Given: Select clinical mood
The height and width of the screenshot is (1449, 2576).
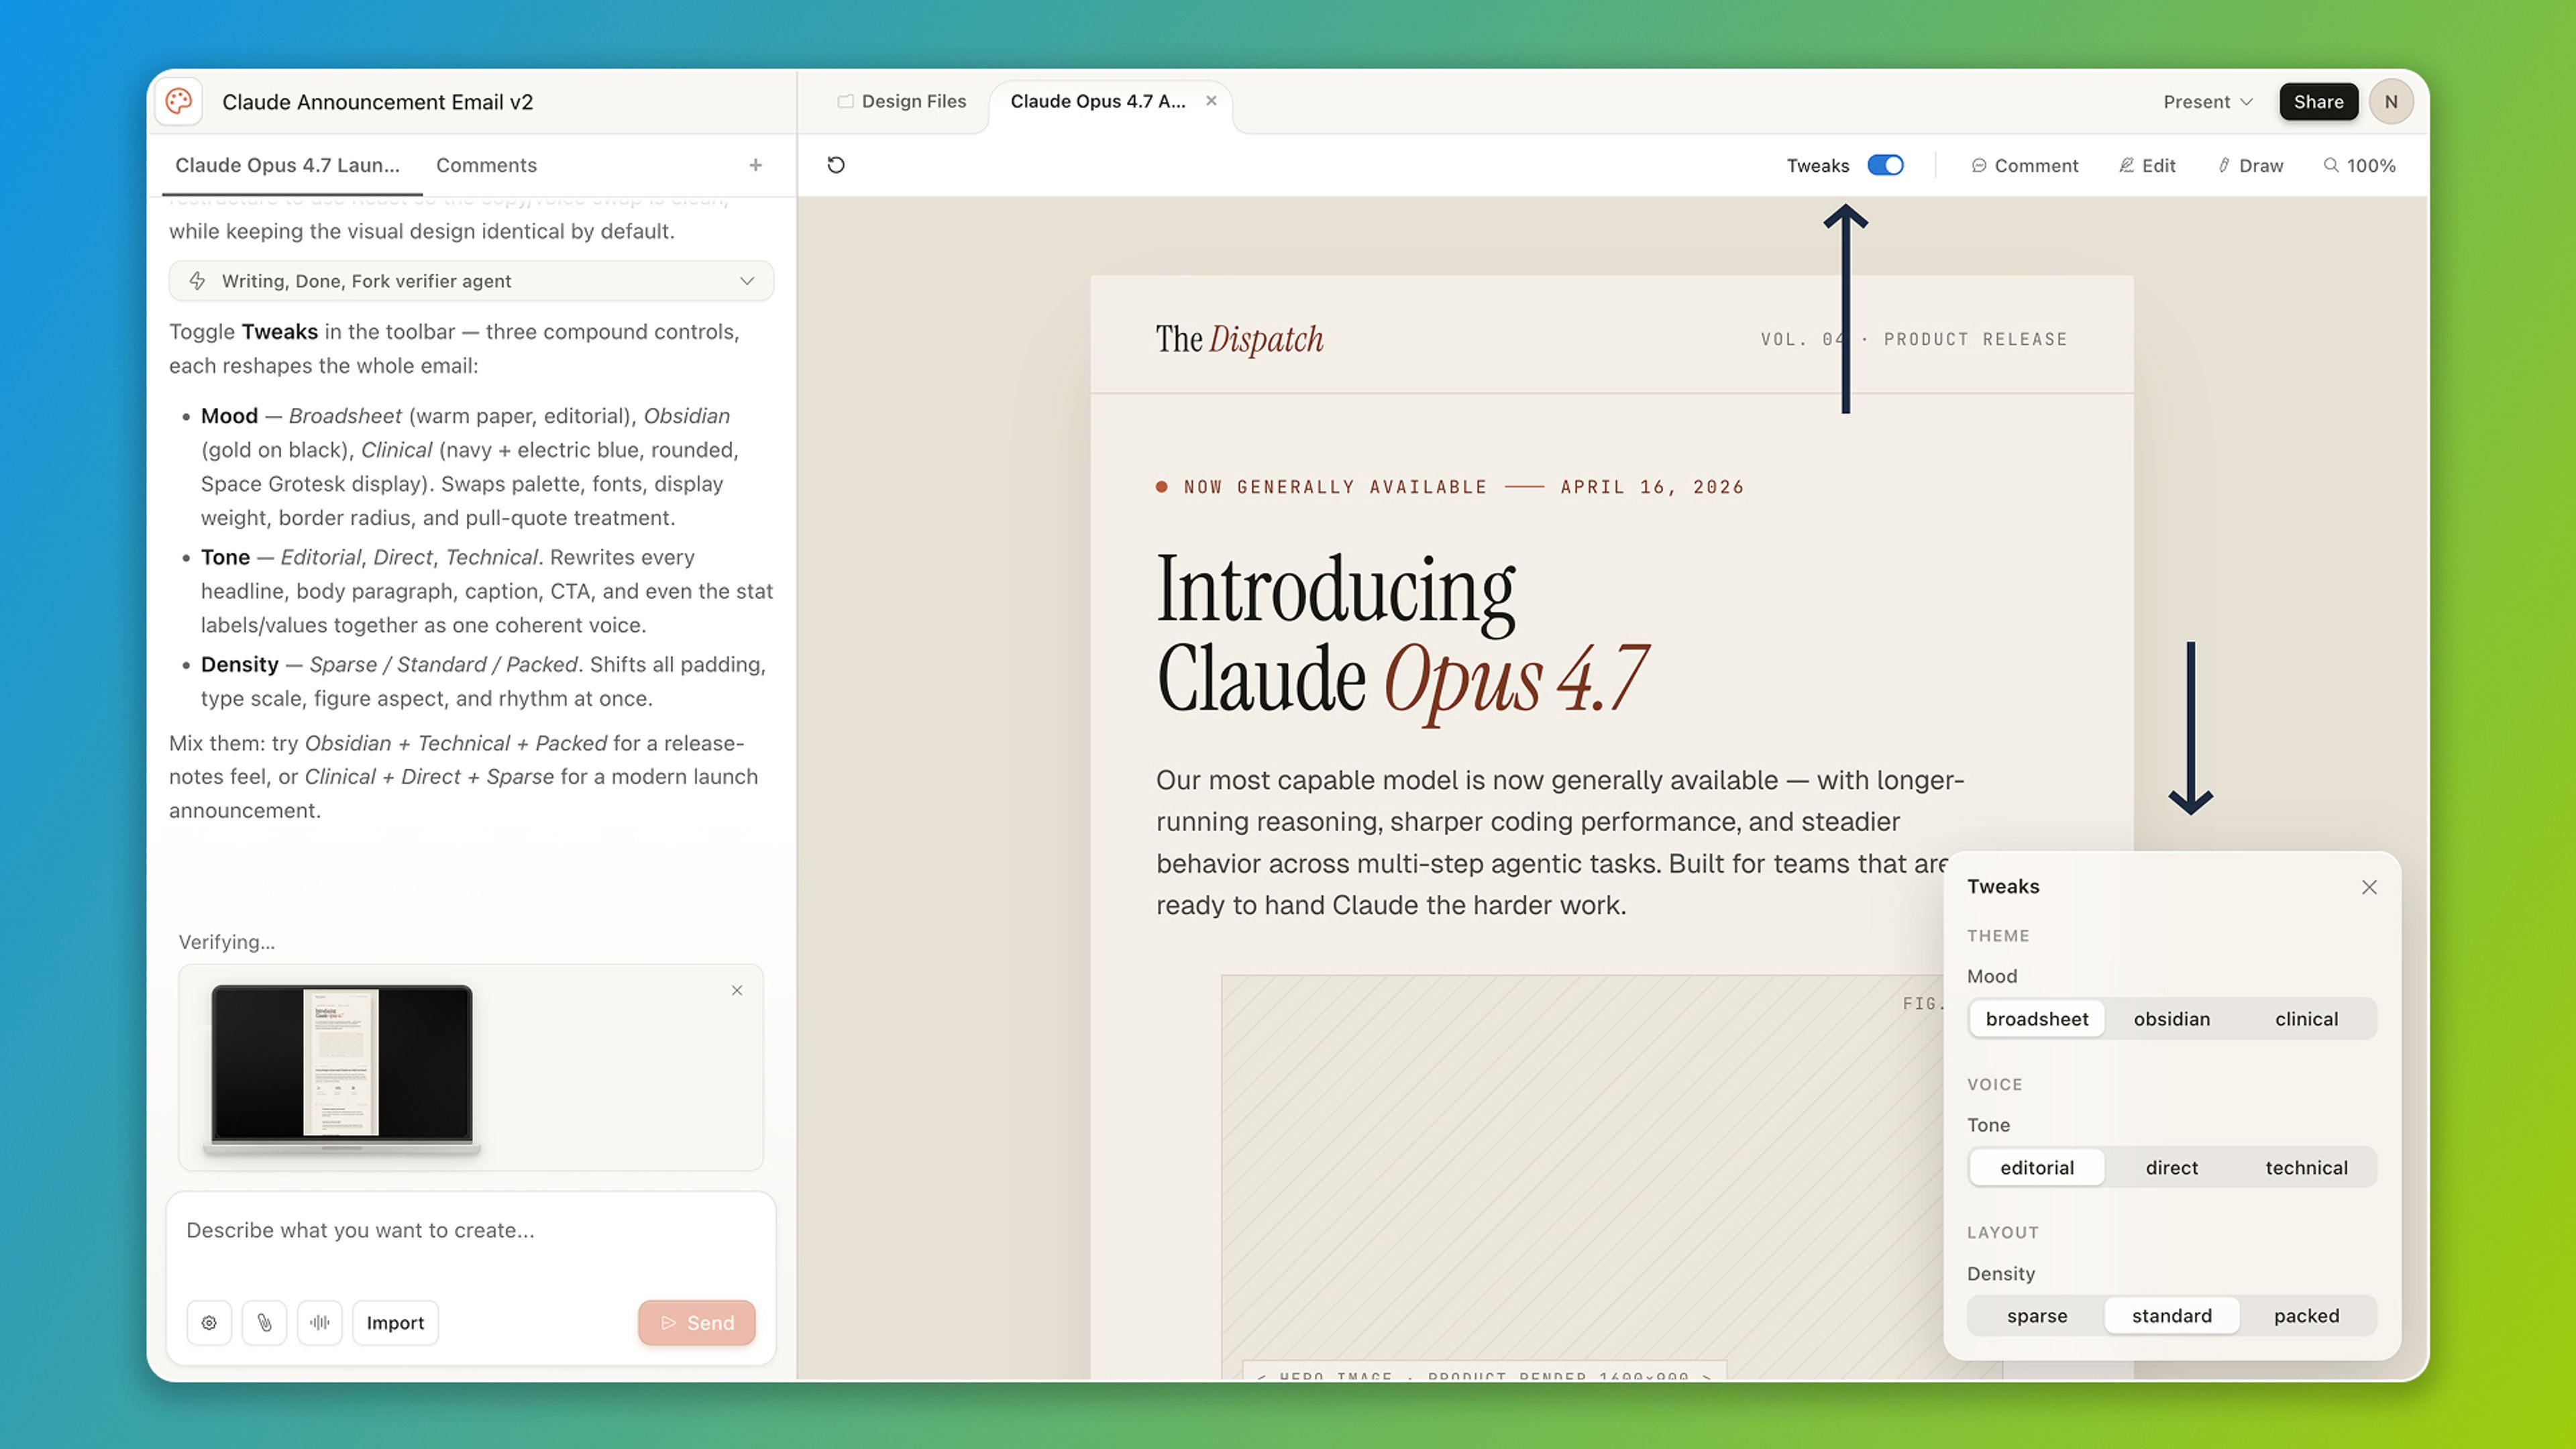Looking at the screenshot, I should point(2307,1019).
